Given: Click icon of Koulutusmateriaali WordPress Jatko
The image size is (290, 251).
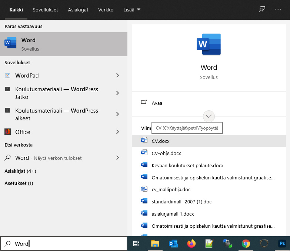Looking at the screenshot, I should 7,89.
